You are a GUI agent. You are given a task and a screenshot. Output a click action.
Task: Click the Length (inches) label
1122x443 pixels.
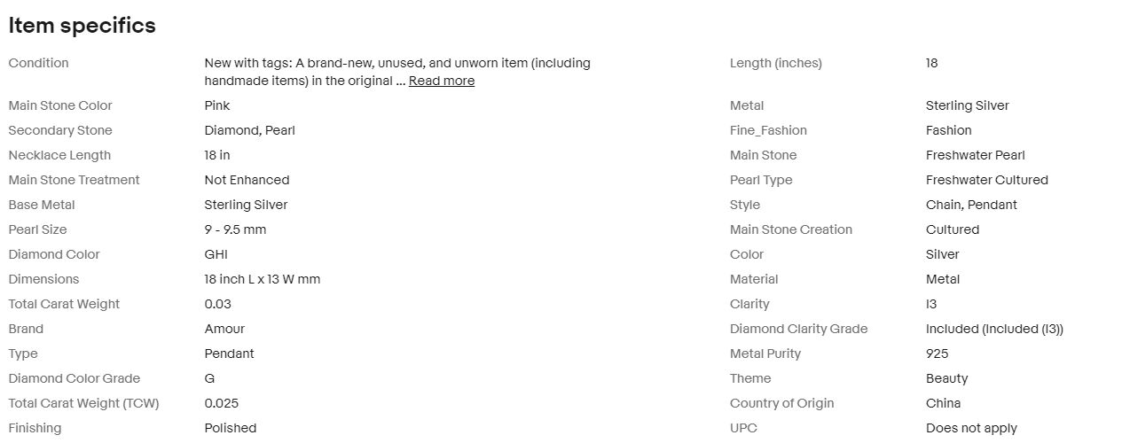click(x=775, y=63)
